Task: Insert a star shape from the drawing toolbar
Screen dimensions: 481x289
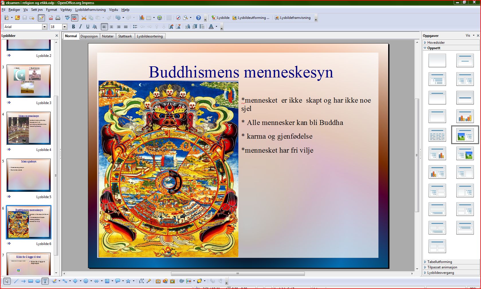Action: pyautogui.click(x=128, y=281)
